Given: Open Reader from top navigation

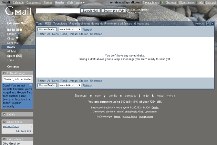Looking at the screenshot, I should click(x=60, y=2).
